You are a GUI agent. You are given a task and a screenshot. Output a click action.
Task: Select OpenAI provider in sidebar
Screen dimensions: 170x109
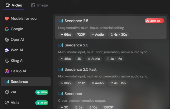[26, 39]
